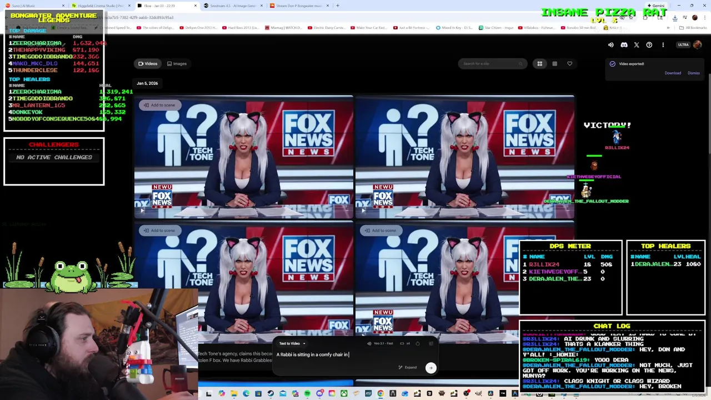This screenshot has height=400, width=711.
Task: Open Discord from the taskbar
Action: coord(320,394)
